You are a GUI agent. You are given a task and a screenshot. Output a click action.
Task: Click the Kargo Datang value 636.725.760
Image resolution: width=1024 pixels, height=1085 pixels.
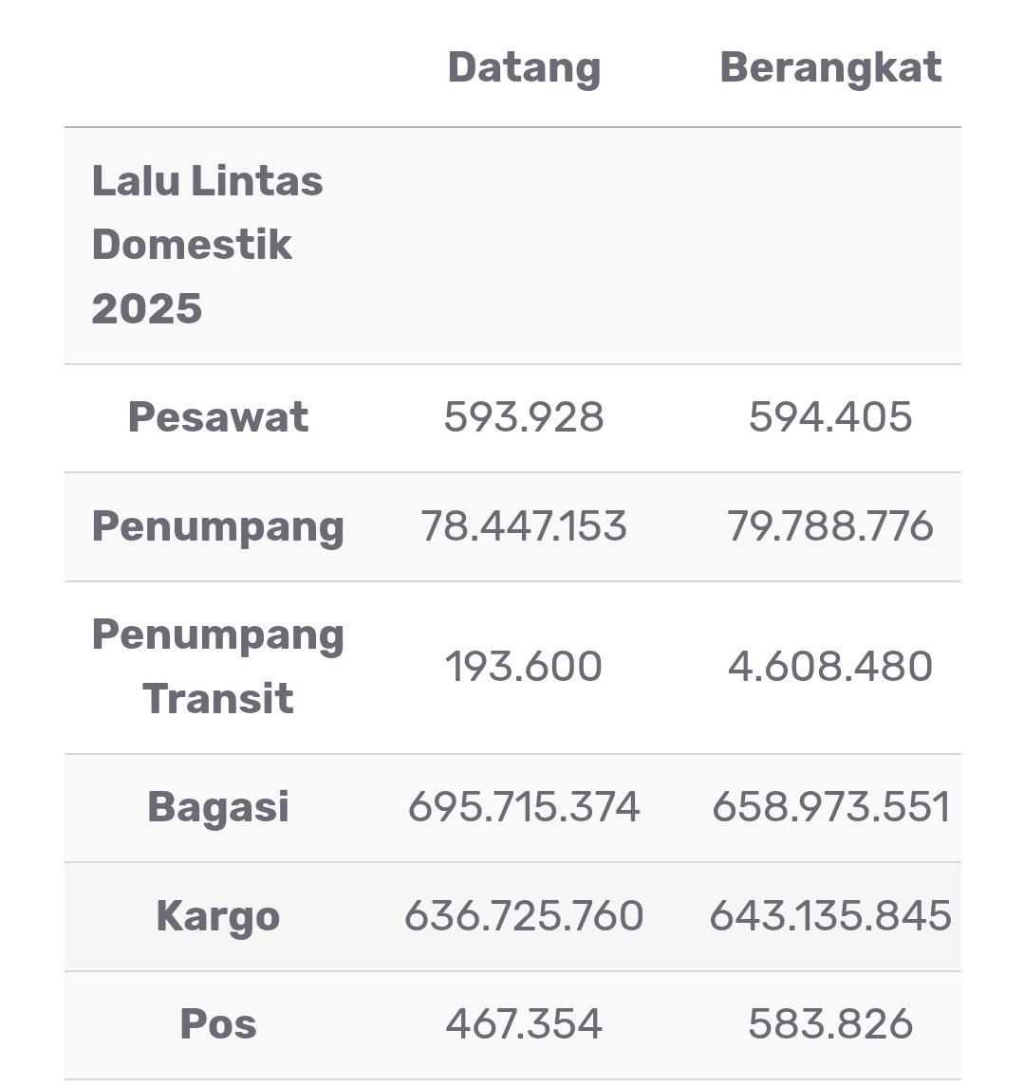524,916
